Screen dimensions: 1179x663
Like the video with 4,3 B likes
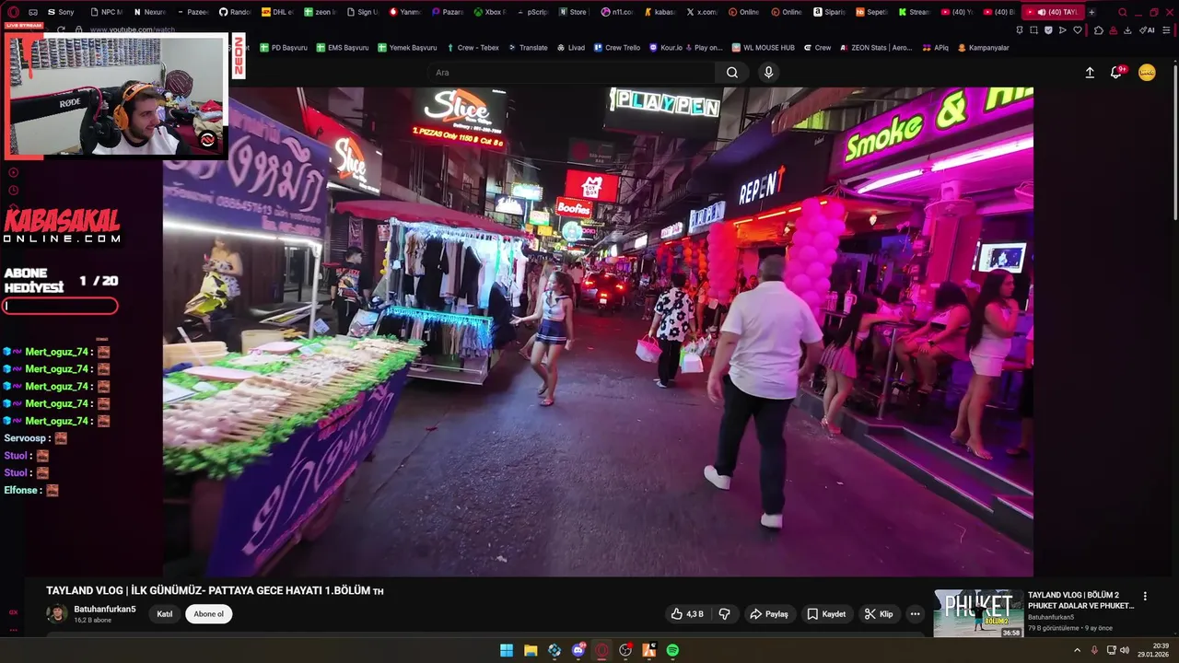coord(687,614)
